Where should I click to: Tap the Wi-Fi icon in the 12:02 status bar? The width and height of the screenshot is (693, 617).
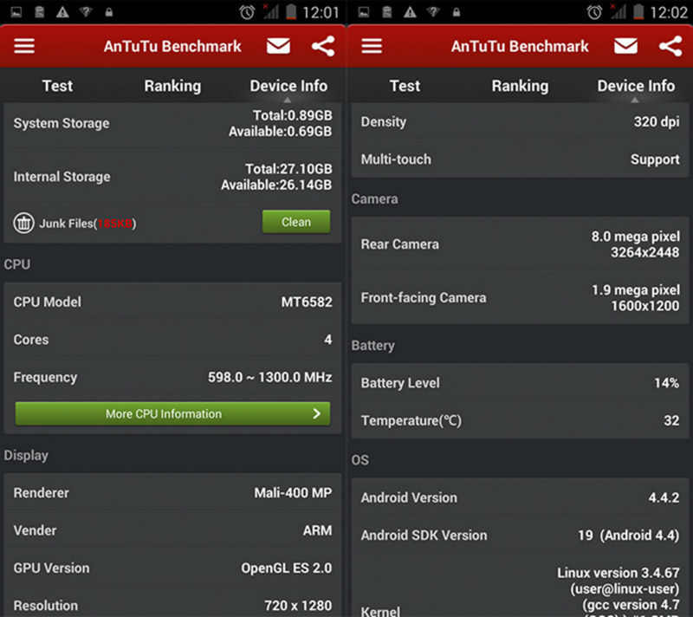(433, 12)
